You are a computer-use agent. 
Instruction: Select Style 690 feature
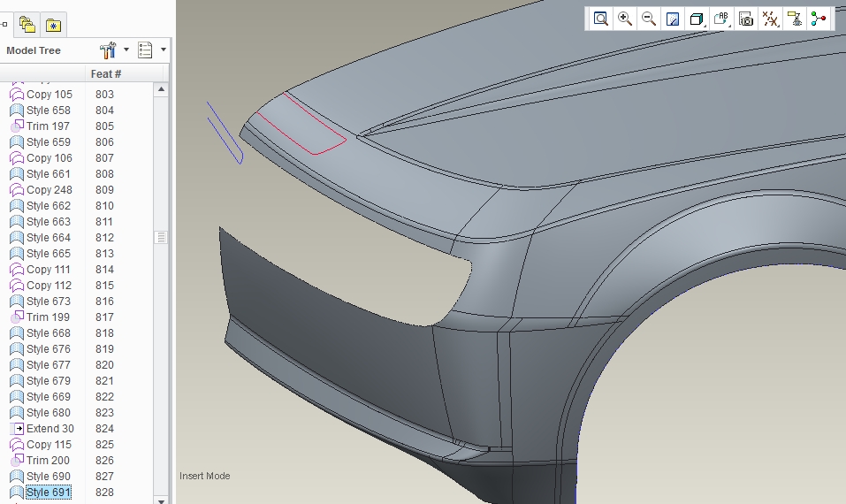tap(49, 477)
